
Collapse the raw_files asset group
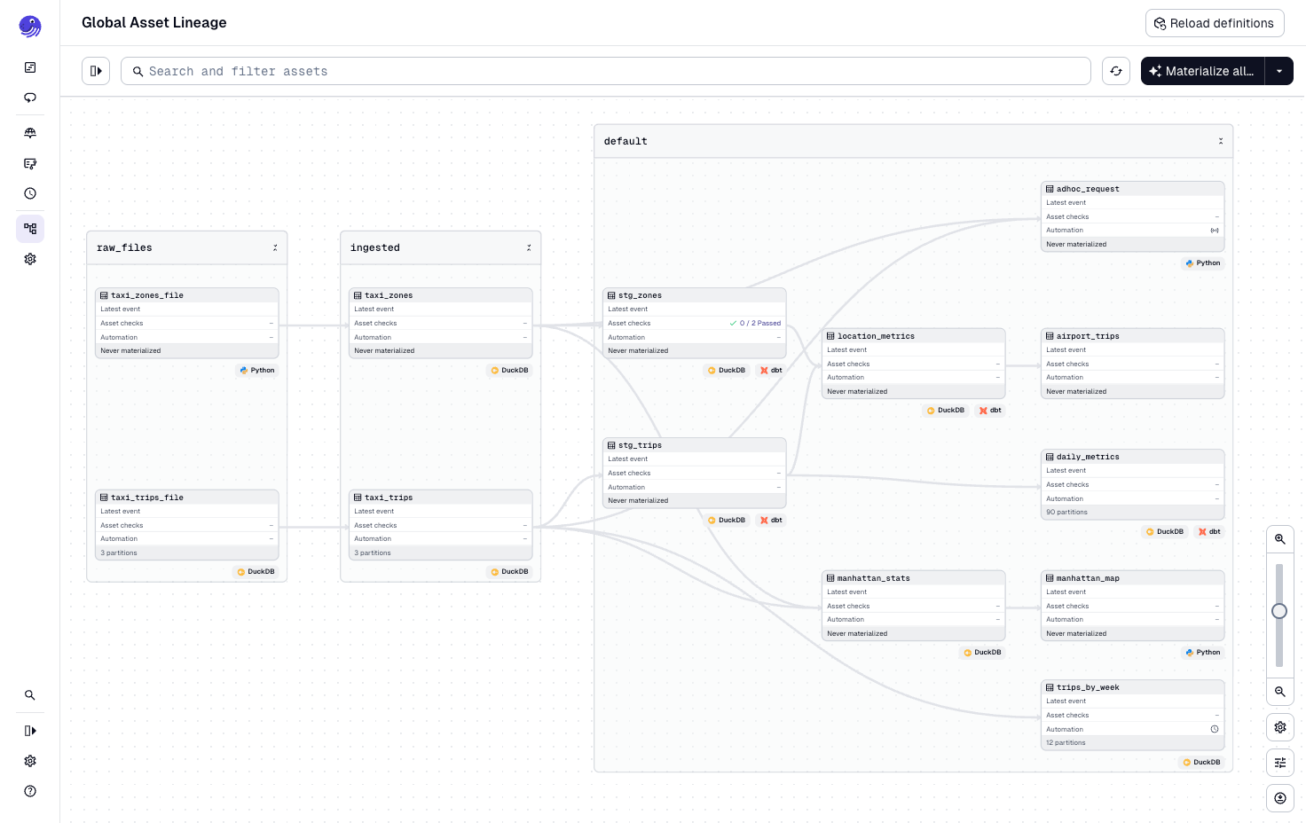coord(275,247)
